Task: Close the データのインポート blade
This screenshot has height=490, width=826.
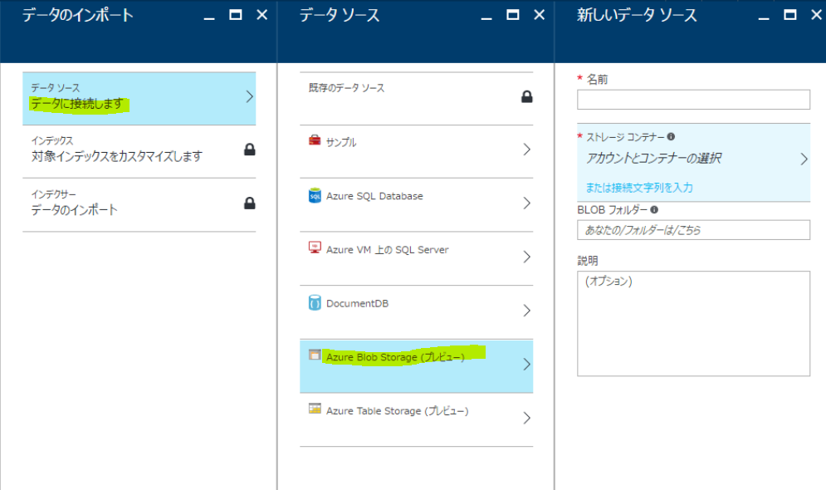Action: point(261,15)
